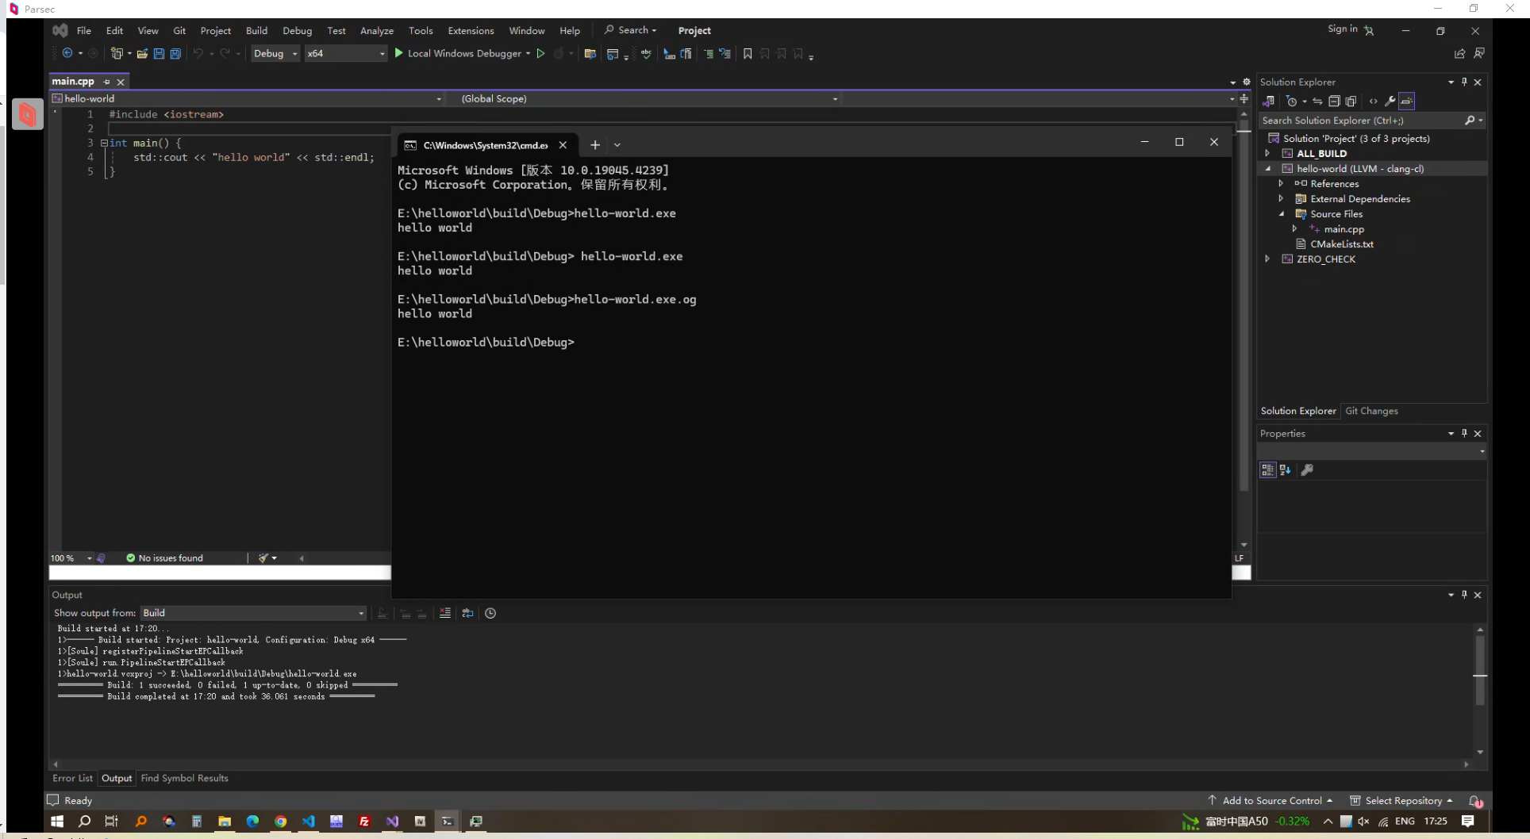
Task: Click the Find in Files toolbar icon
Action: (x=590, y=53)
